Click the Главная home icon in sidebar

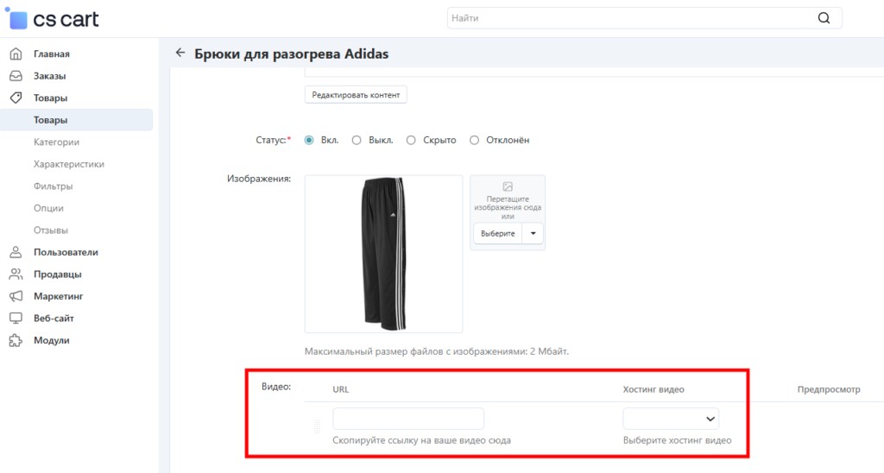16,54
